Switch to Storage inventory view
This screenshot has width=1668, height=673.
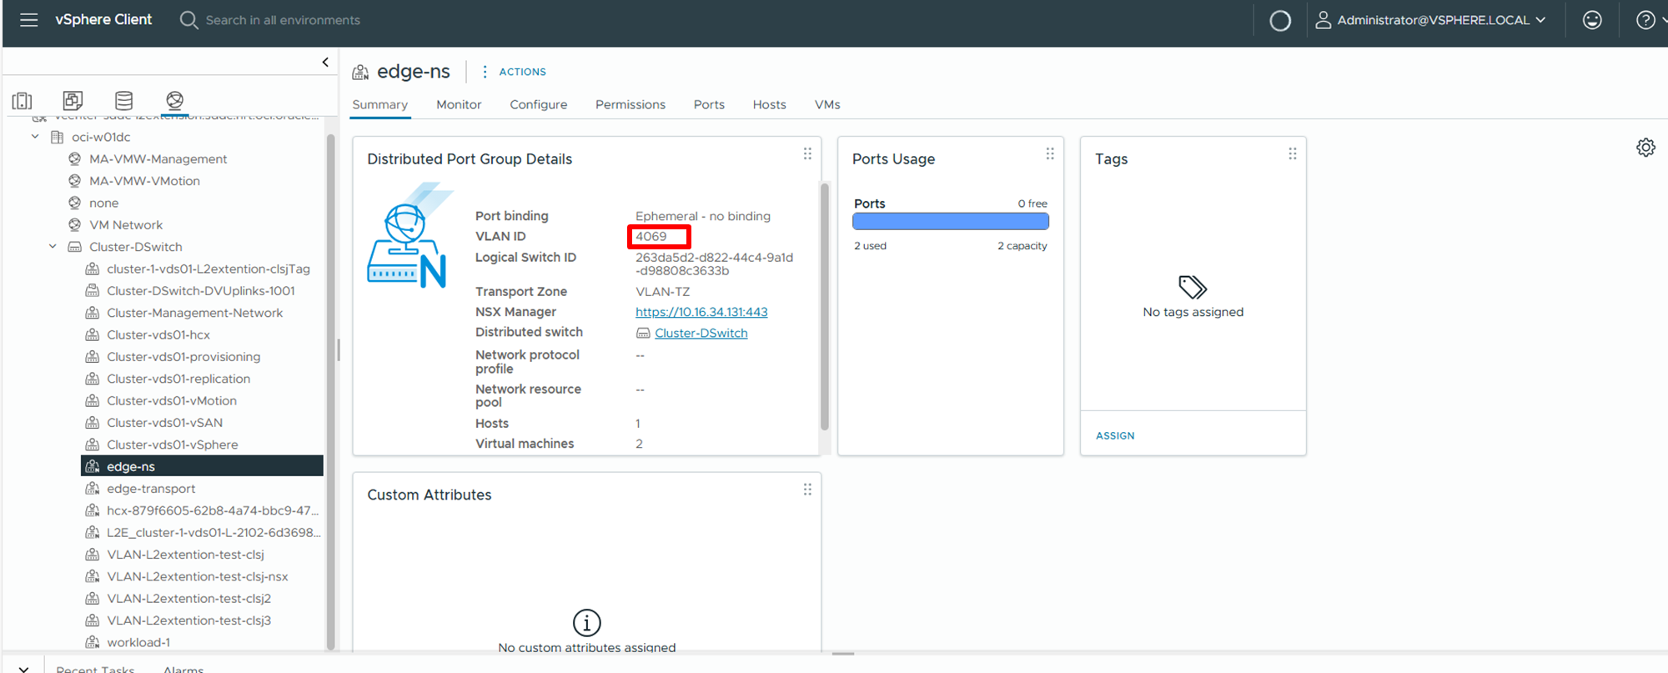pos(124,101)
